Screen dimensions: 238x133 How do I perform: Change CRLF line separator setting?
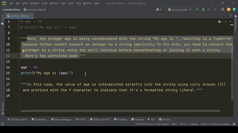click(174, 124)
